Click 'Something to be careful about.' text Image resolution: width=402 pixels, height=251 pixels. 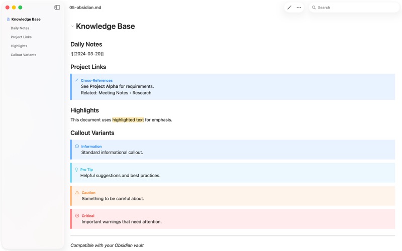click(113, 198)
